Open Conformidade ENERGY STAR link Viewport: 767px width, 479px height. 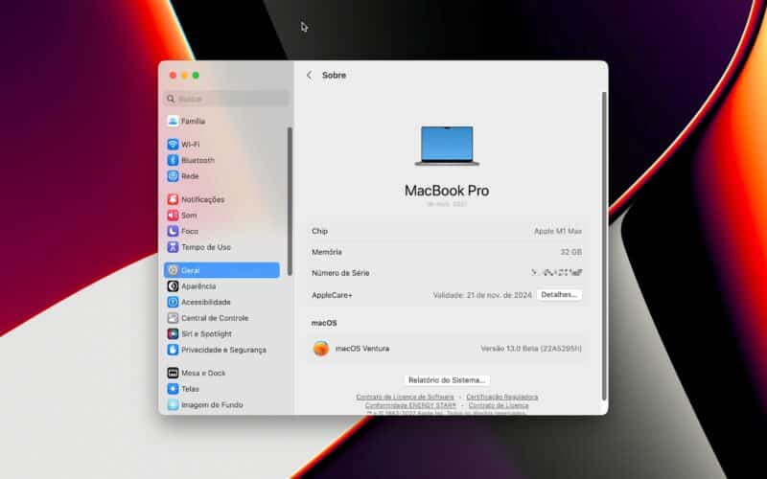[x=410, y=405]
